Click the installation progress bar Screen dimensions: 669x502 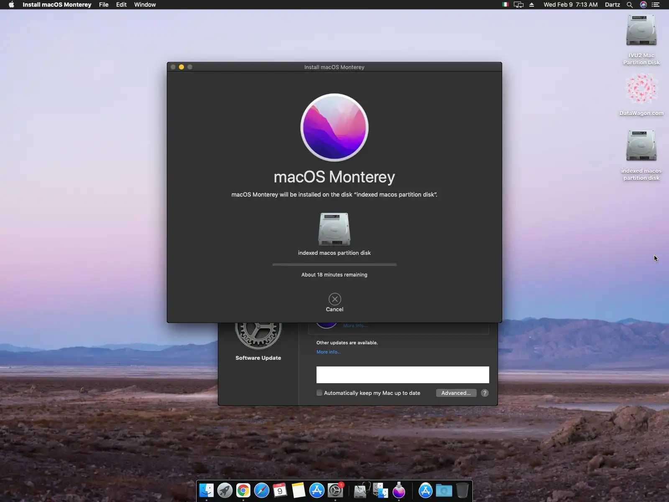334,264
